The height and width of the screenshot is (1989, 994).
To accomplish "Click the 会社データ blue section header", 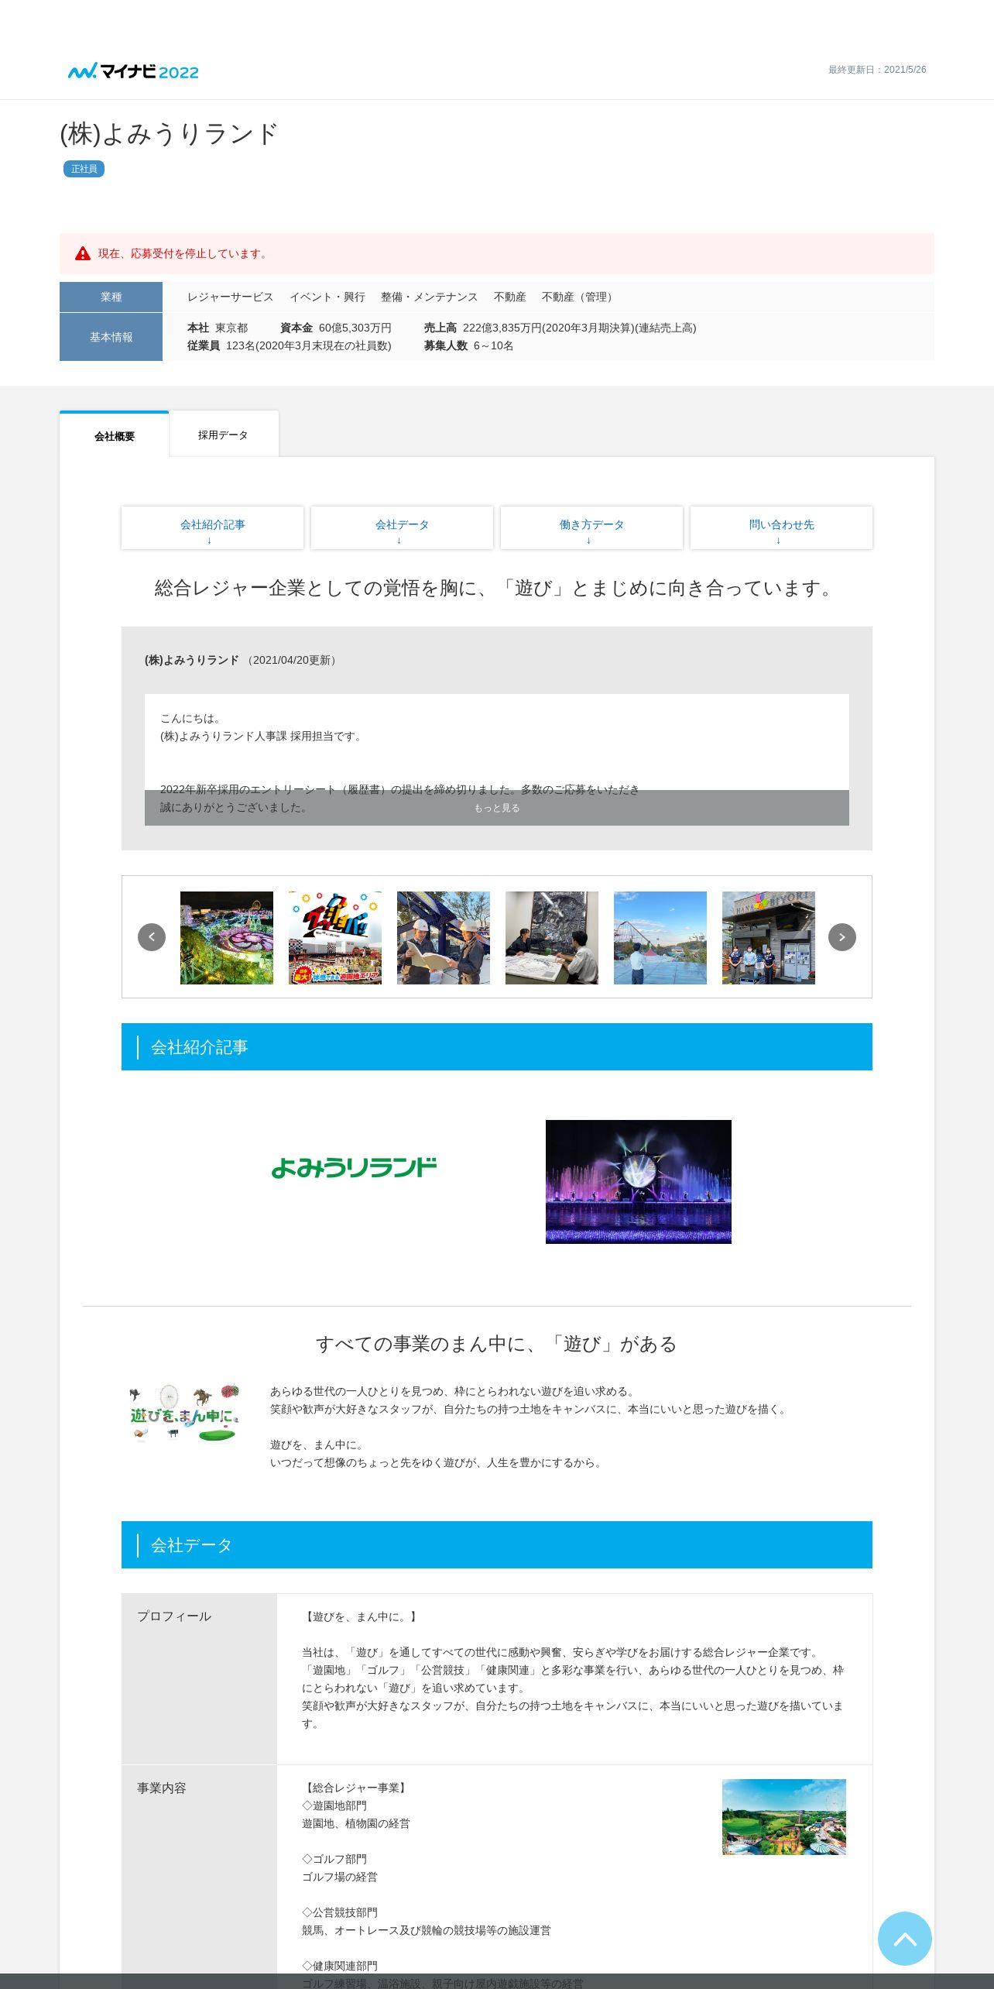I will 497,1545.
